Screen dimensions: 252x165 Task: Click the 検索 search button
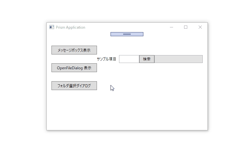pos(147,59)
